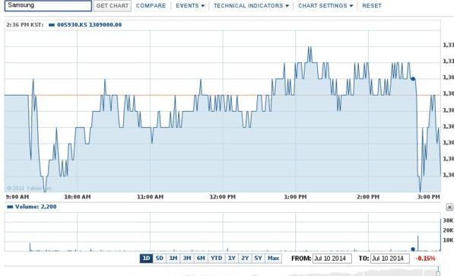Select the 1D time range
The image size is (454, 276).
pos(146,258)
